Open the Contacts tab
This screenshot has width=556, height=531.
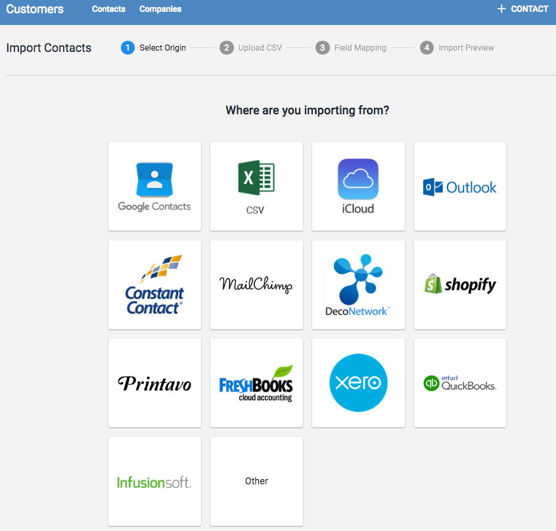point(108,9)
